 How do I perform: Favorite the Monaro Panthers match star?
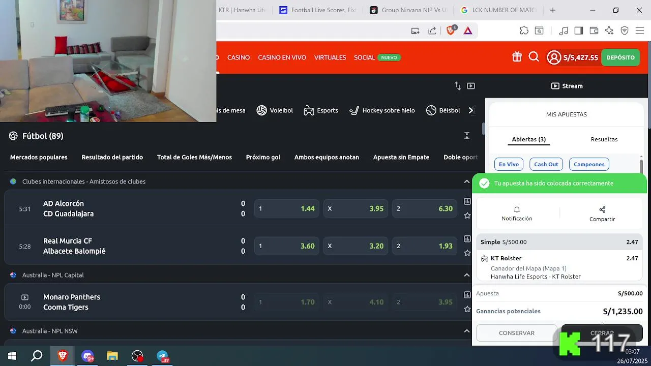(467, 309)
